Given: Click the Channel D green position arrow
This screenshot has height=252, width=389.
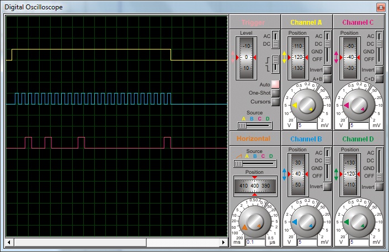Looking at the screenshot, I should [x=337, y=174].
